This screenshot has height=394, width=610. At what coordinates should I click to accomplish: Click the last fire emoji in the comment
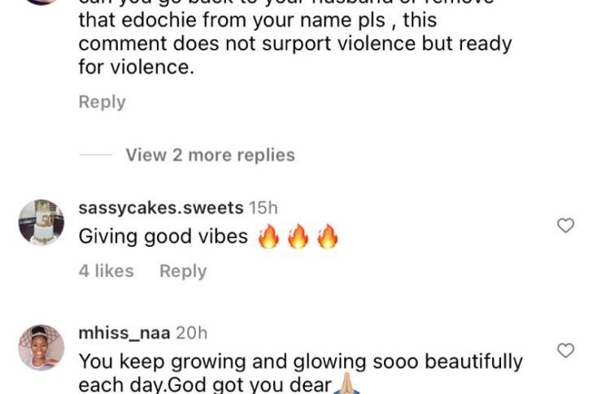point(328,236)
